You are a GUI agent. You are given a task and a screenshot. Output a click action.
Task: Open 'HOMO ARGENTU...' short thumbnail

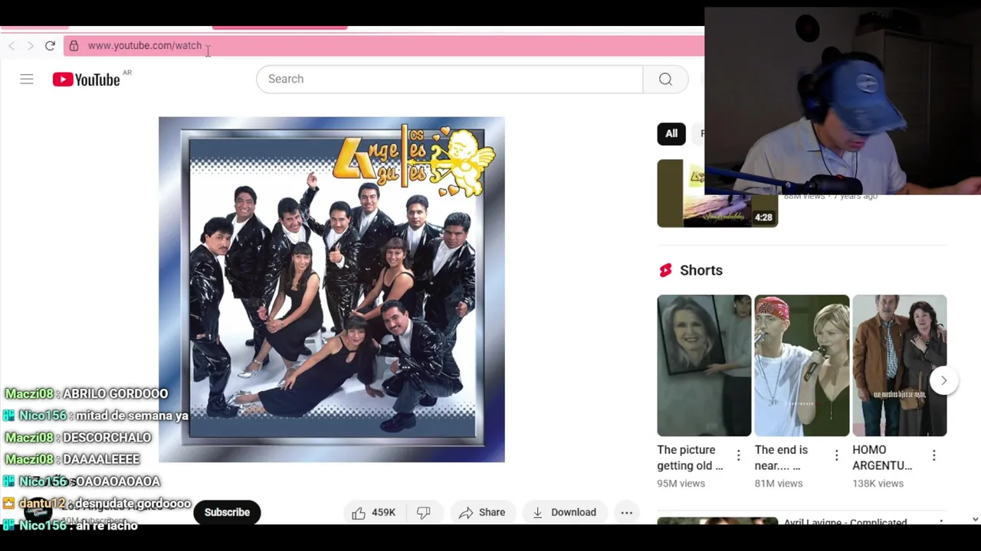pos(900,366)
